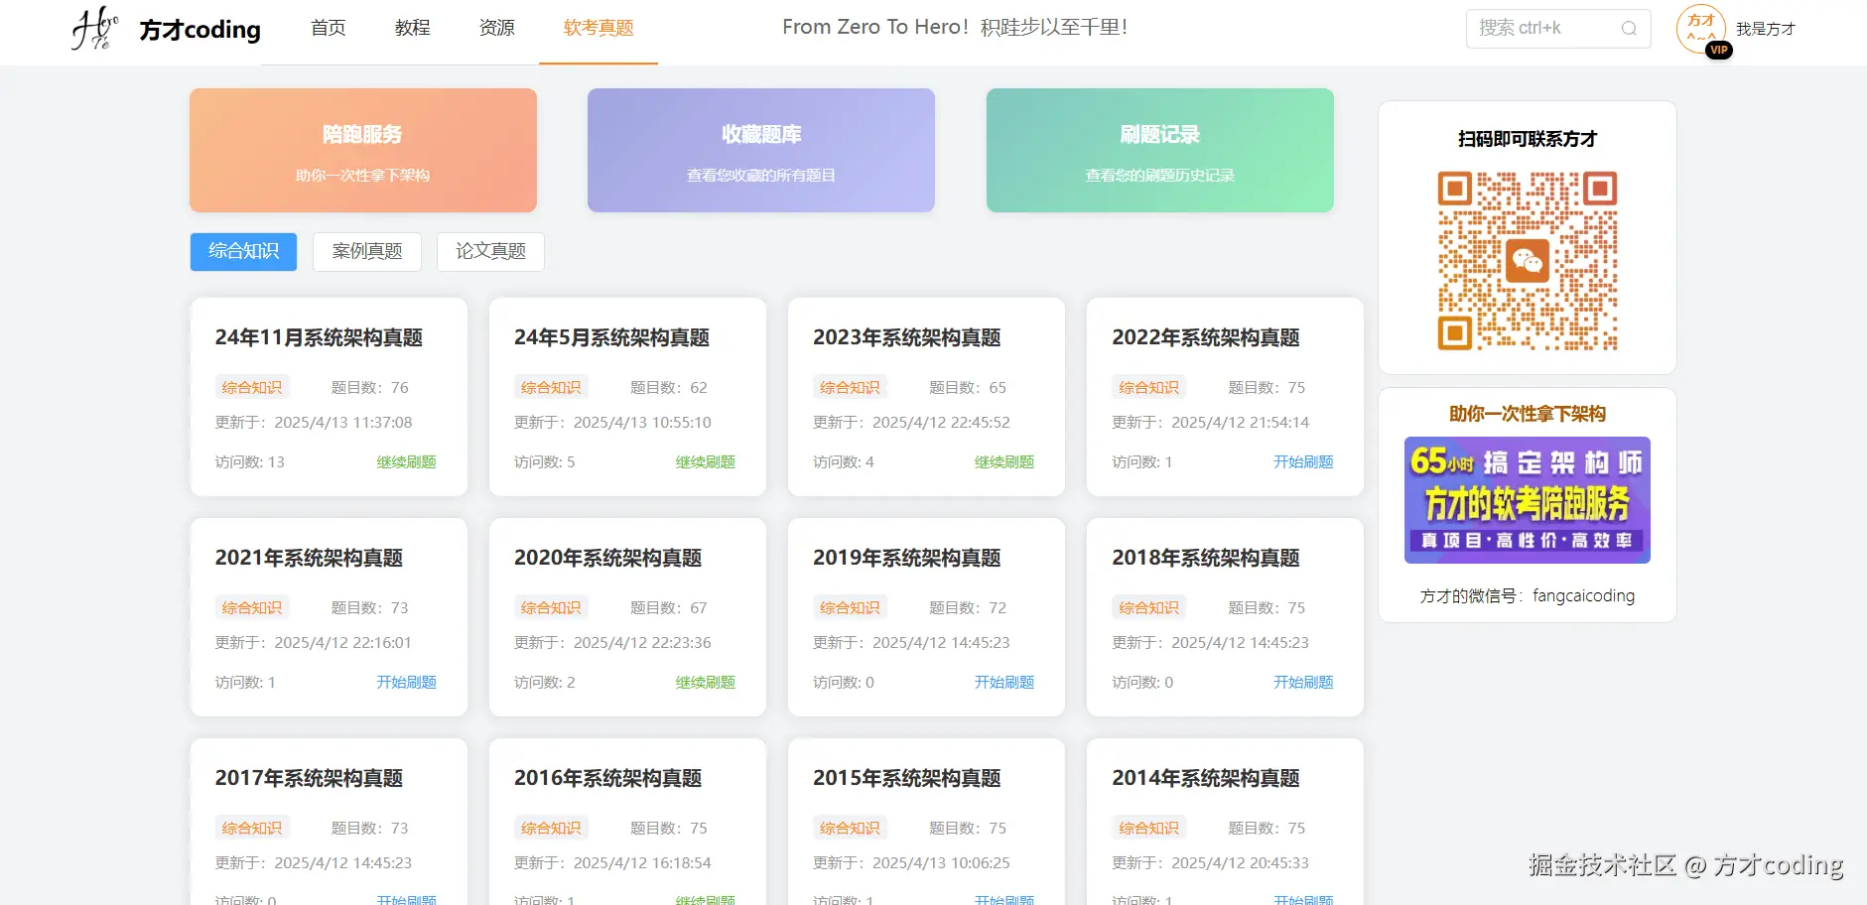Click 开始刷题 on 2019年系统架构真题
This screenshot has width=1867, height=905.
[x=1004, y=683]
